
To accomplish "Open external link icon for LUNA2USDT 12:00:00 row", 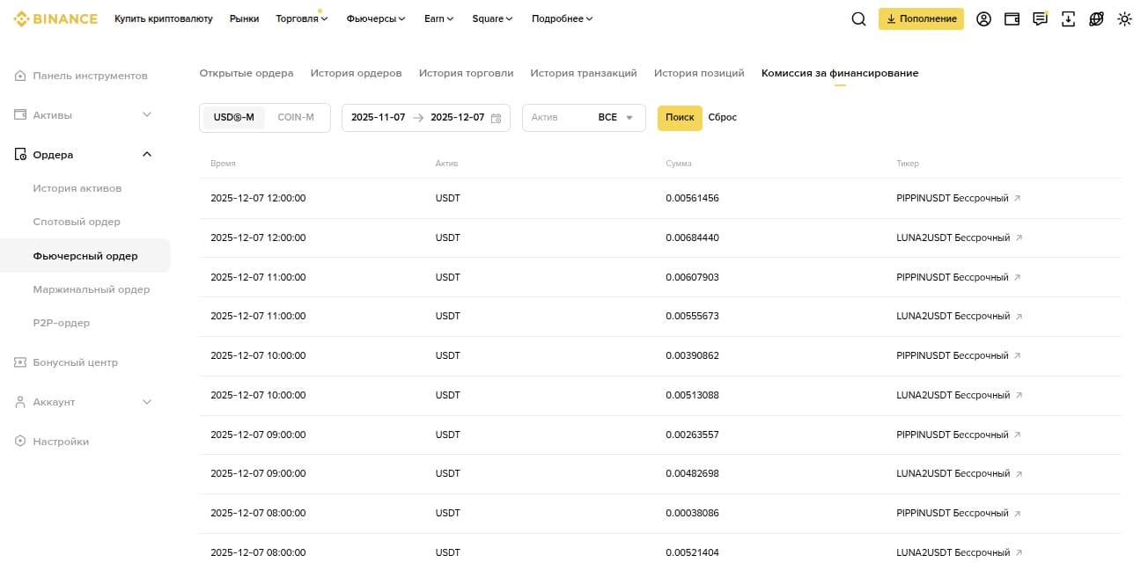I will 1019,238.
